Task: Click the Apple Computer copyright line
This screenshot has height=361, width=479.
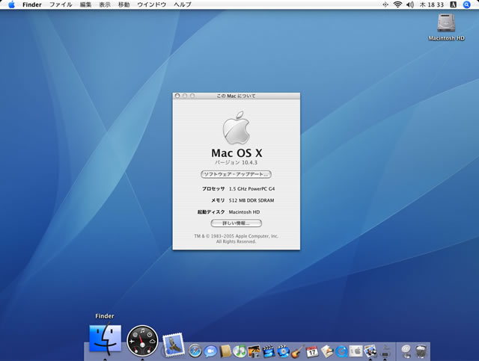Action: tap(237, 236)
